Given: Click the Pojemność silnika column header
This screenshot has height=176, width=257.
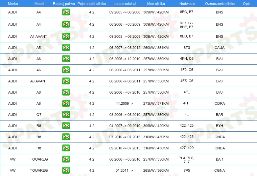Looking at the screenshot, I should pos(92,4).
